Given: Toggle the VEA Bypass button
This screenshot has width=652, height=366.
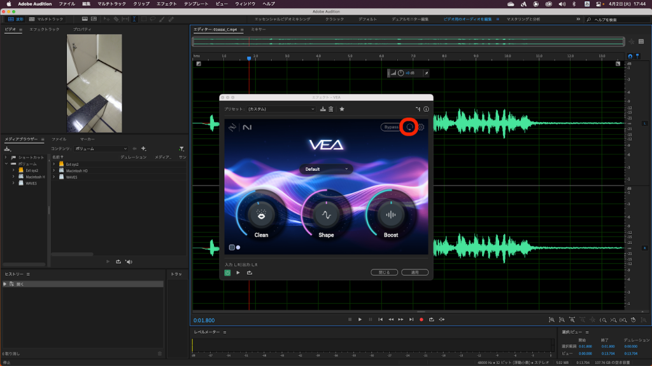Looking at the screenshot, I should click(x=391, y=127).
